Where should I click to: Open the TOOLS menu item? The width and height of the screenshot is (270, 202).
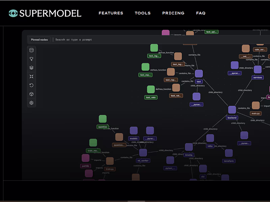pyautogui.click(x=142, y=13)
